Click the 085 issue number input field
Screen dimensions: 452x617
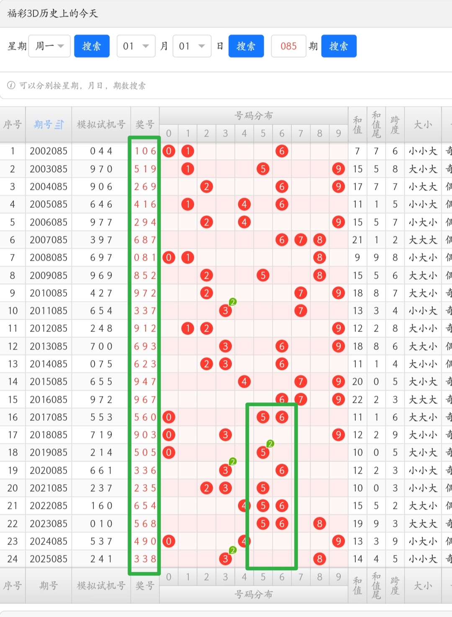[288, 46]
